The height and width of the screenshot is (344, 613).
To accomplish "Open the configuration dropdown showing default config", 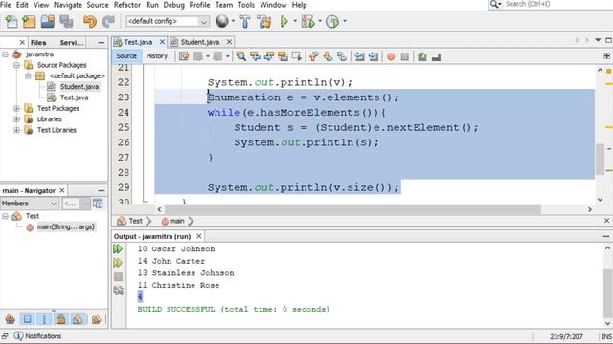I will (x=168, y=21).
